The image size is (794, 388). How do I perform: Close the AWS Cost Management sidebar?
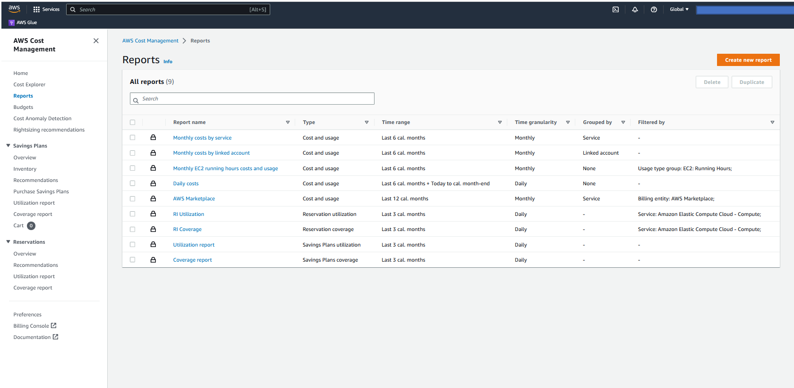(96, 41)
